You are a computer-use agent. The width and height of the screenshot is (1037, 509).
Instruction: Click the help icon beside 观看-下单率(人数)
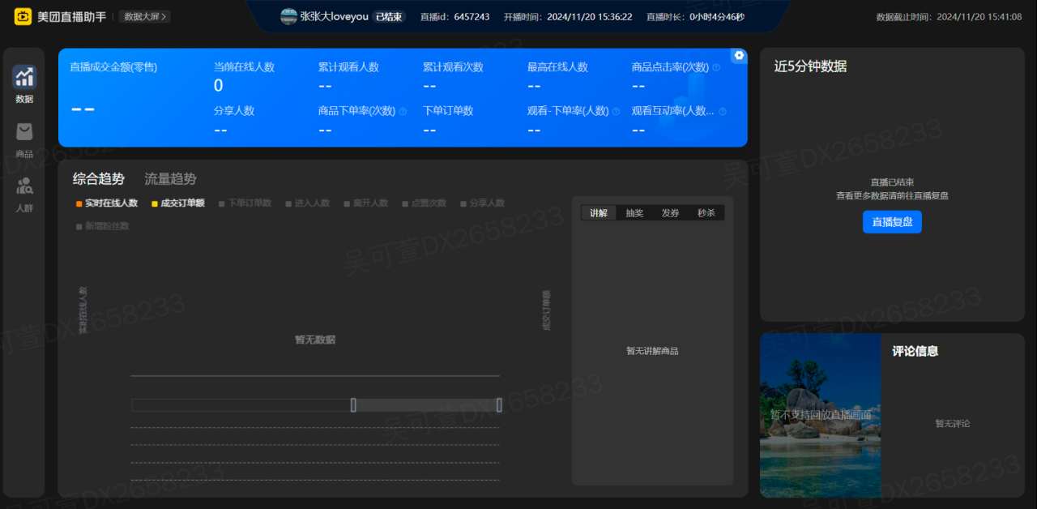coord(616,111)
